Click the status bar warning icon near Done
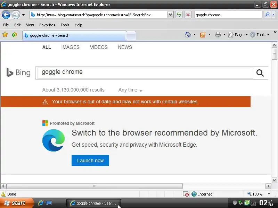 [3, 194]
